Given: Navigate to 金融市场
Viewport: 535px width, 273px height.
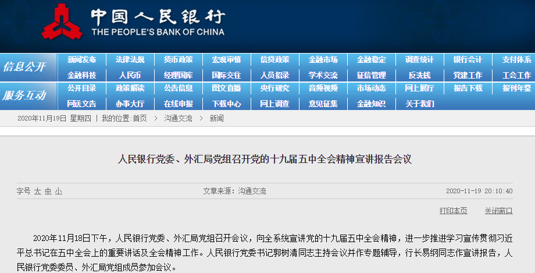Looking at the screenshot, I should 323,59.
